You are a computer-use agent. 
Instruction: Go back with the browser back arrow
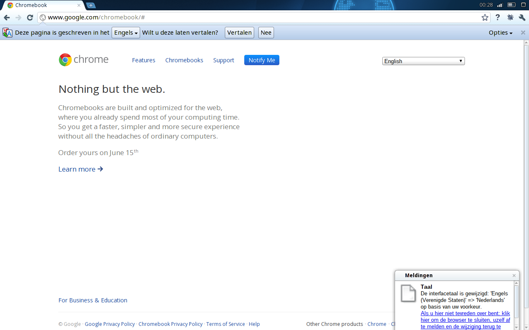7,17
